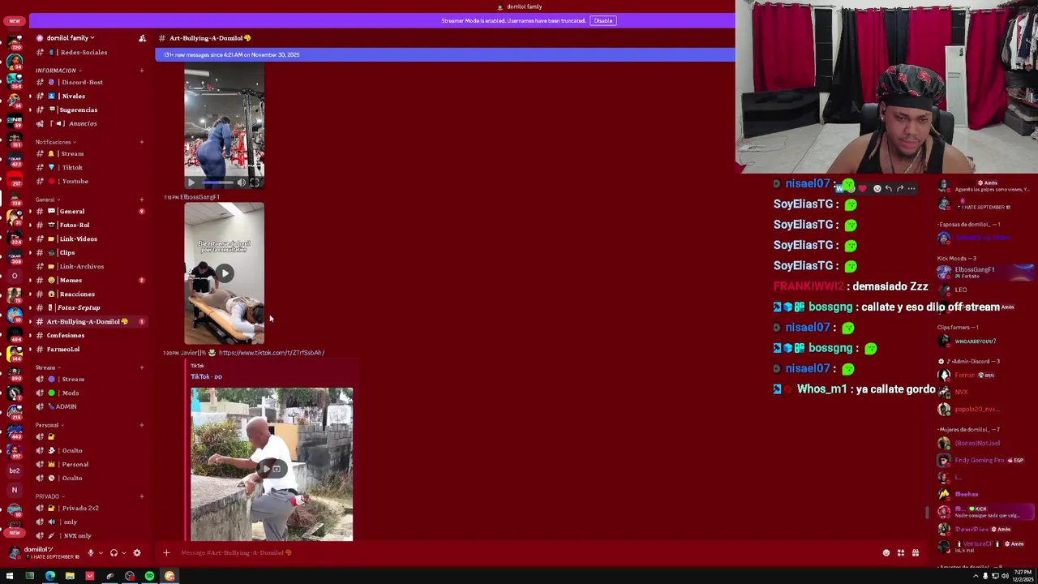
Task: Open output device options arrow
Action: [124, 553]
